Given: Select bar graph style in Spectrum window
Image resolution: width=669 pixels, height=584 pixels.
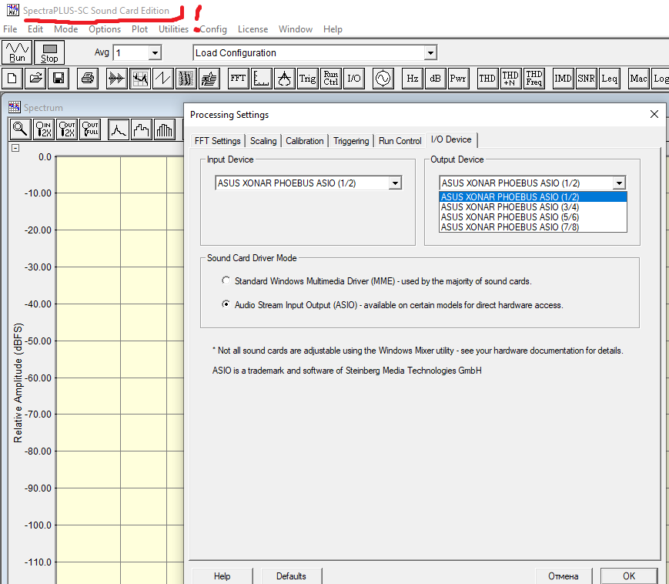Looking at the screenshot, I should pyautogui.click(x=165, y=129).
